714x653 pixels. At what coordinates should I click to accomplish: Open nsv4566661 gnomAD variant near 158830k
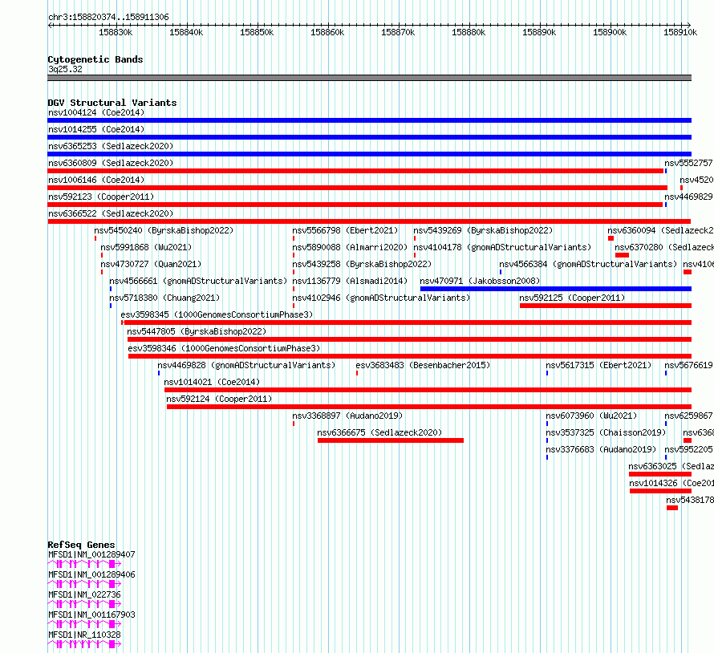click(x=198, y=281)
